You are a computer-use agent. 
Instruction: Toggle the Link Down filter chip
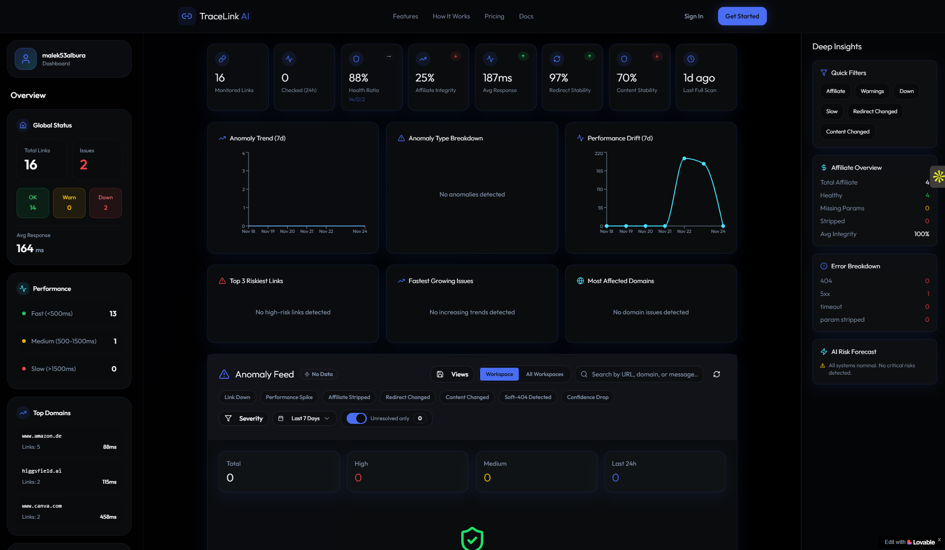[237, 397]
